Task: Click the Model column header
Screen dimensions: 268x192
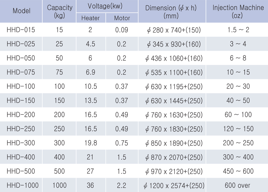Action: 21,11
